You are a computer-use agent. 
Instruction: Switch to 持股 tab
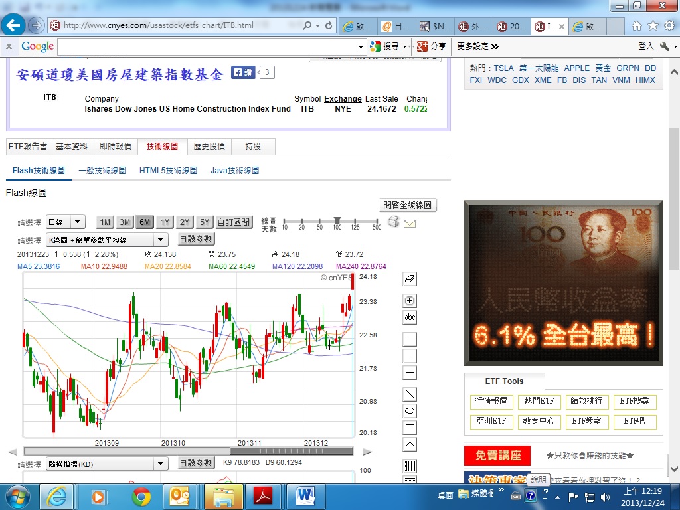point(253,147)
